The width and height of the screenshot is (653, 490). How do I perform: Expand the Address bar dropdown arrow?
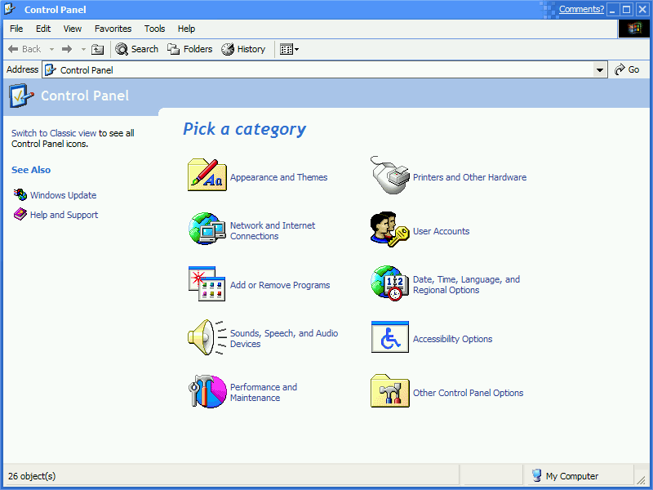click(600, 70)
